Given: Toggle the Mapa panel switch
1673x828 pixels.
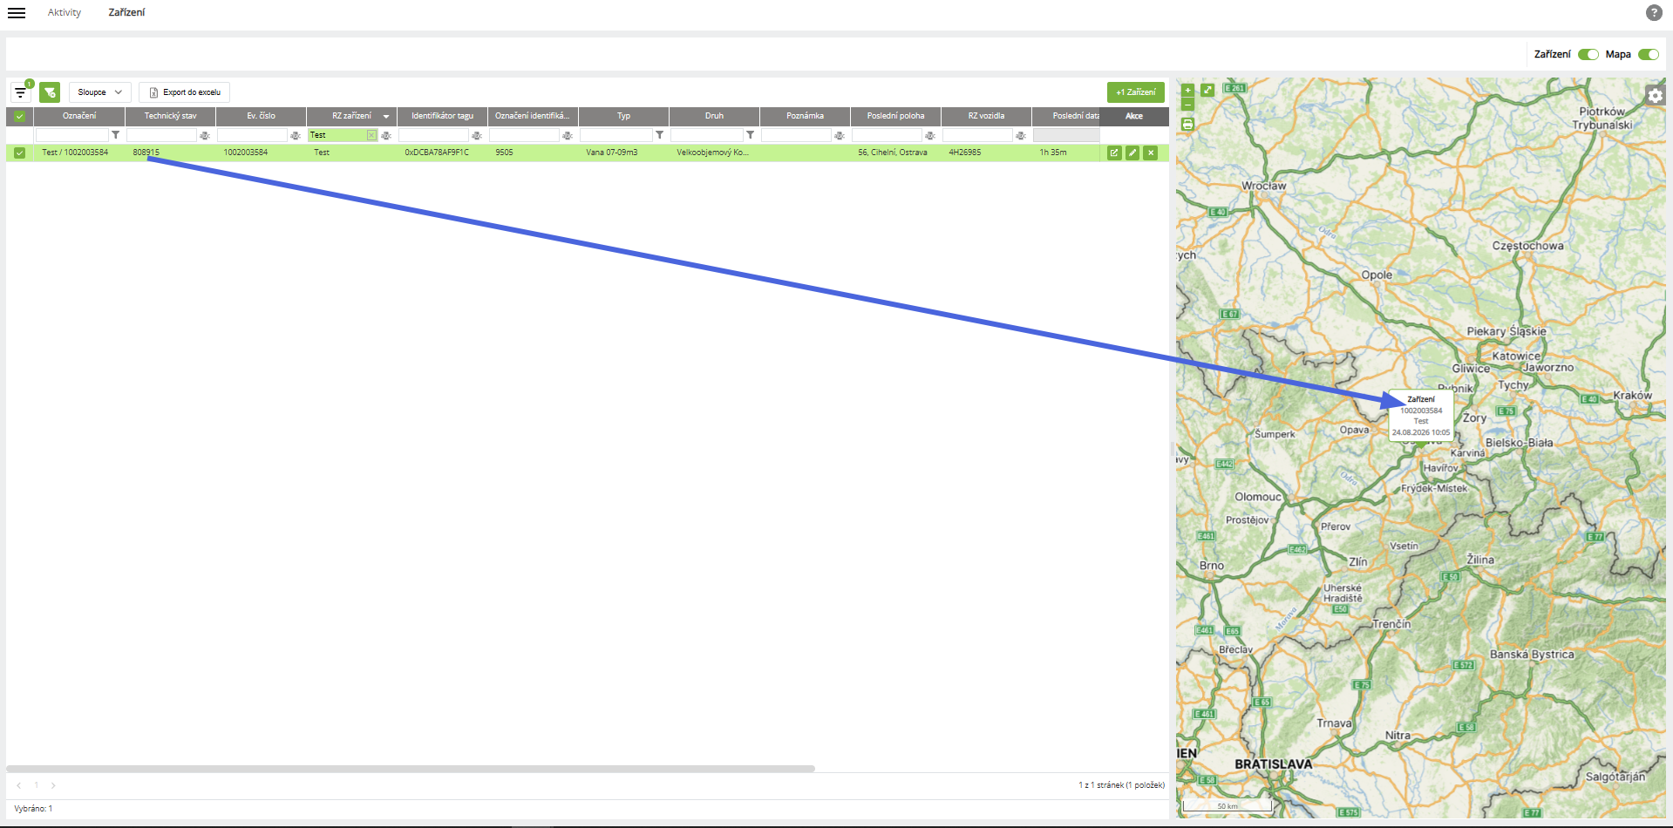Looking at the screenshot, I should pos(1648,54).
